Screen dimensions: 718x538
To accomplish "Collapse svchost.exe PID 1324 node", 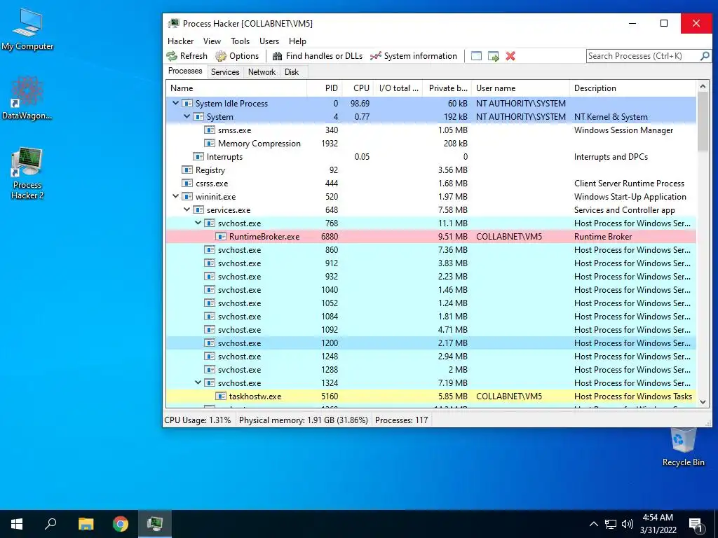I will coord(198,383).
